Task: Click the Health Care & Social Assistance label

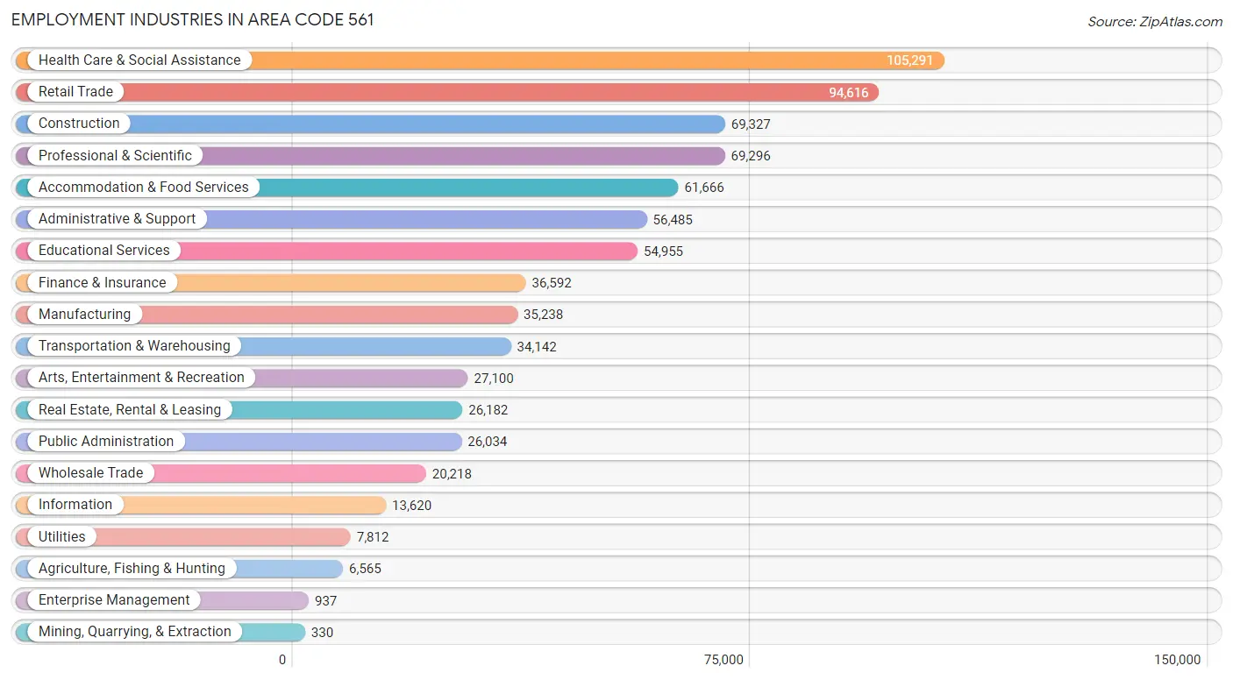Action: click(139, 60)
